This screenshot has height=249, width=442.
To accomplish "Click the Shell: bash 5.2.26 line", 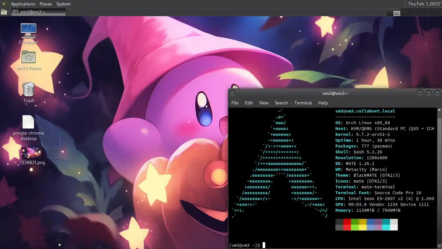I will [359, 152].
